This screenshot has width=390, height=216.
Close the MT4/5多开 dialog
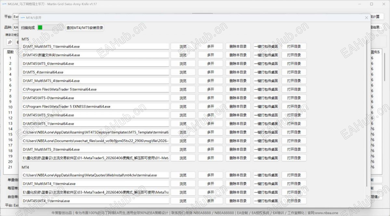tap(367, 18)
